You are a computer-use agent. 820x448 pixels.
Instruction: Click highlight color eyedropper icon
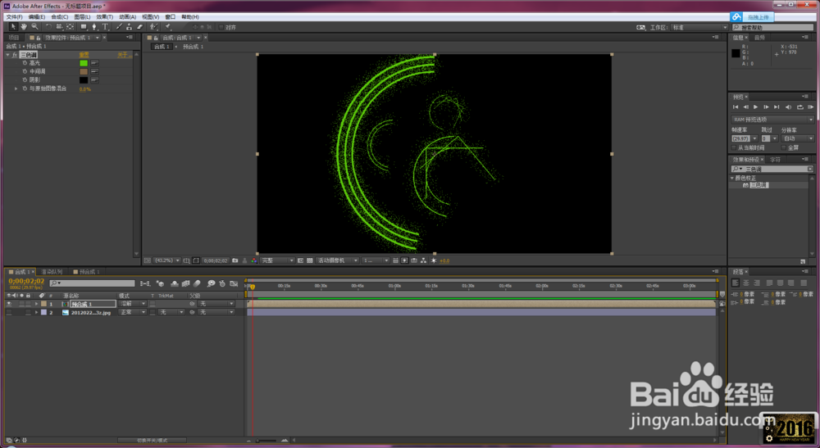94,63
